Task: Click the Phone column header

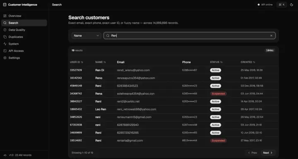Action: 186,62
